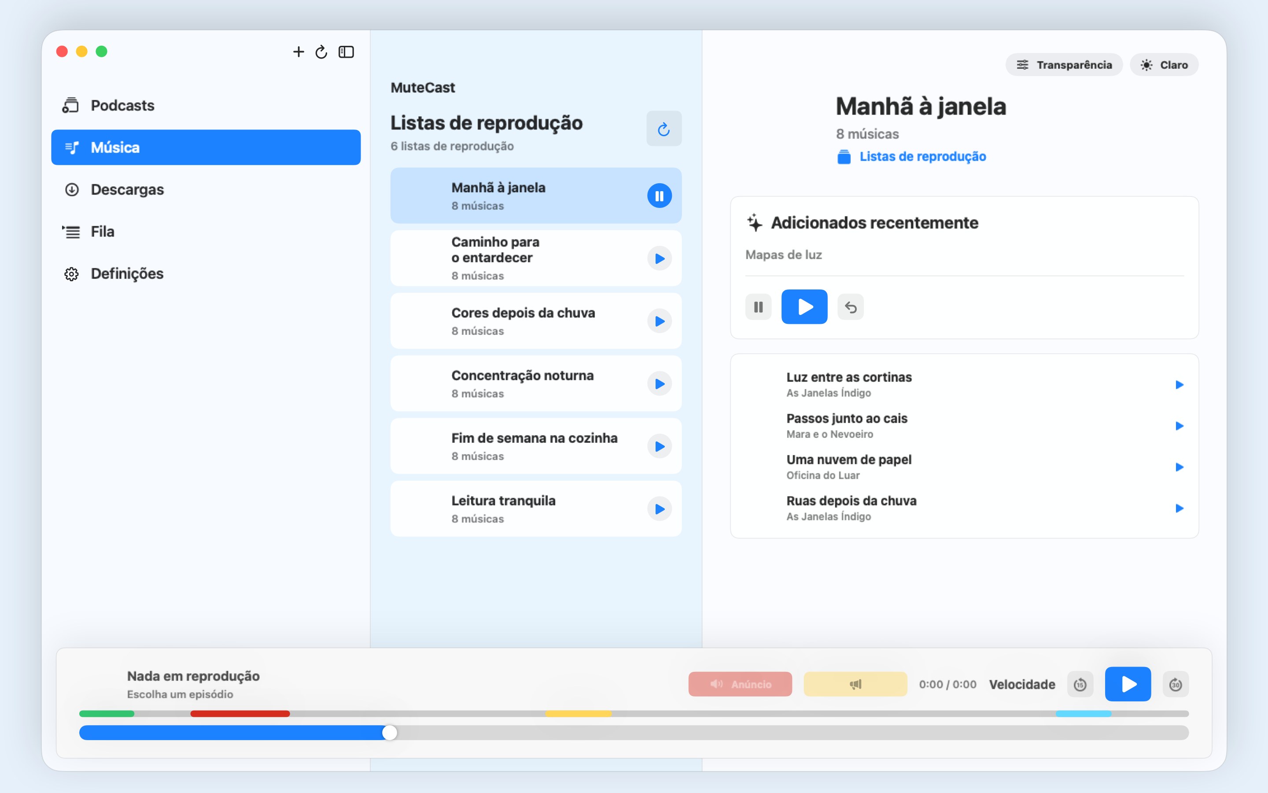Screen dimensions: 1268x793
Task: Open Fila queue in the sidebar
Action: [x=206, y=231]
